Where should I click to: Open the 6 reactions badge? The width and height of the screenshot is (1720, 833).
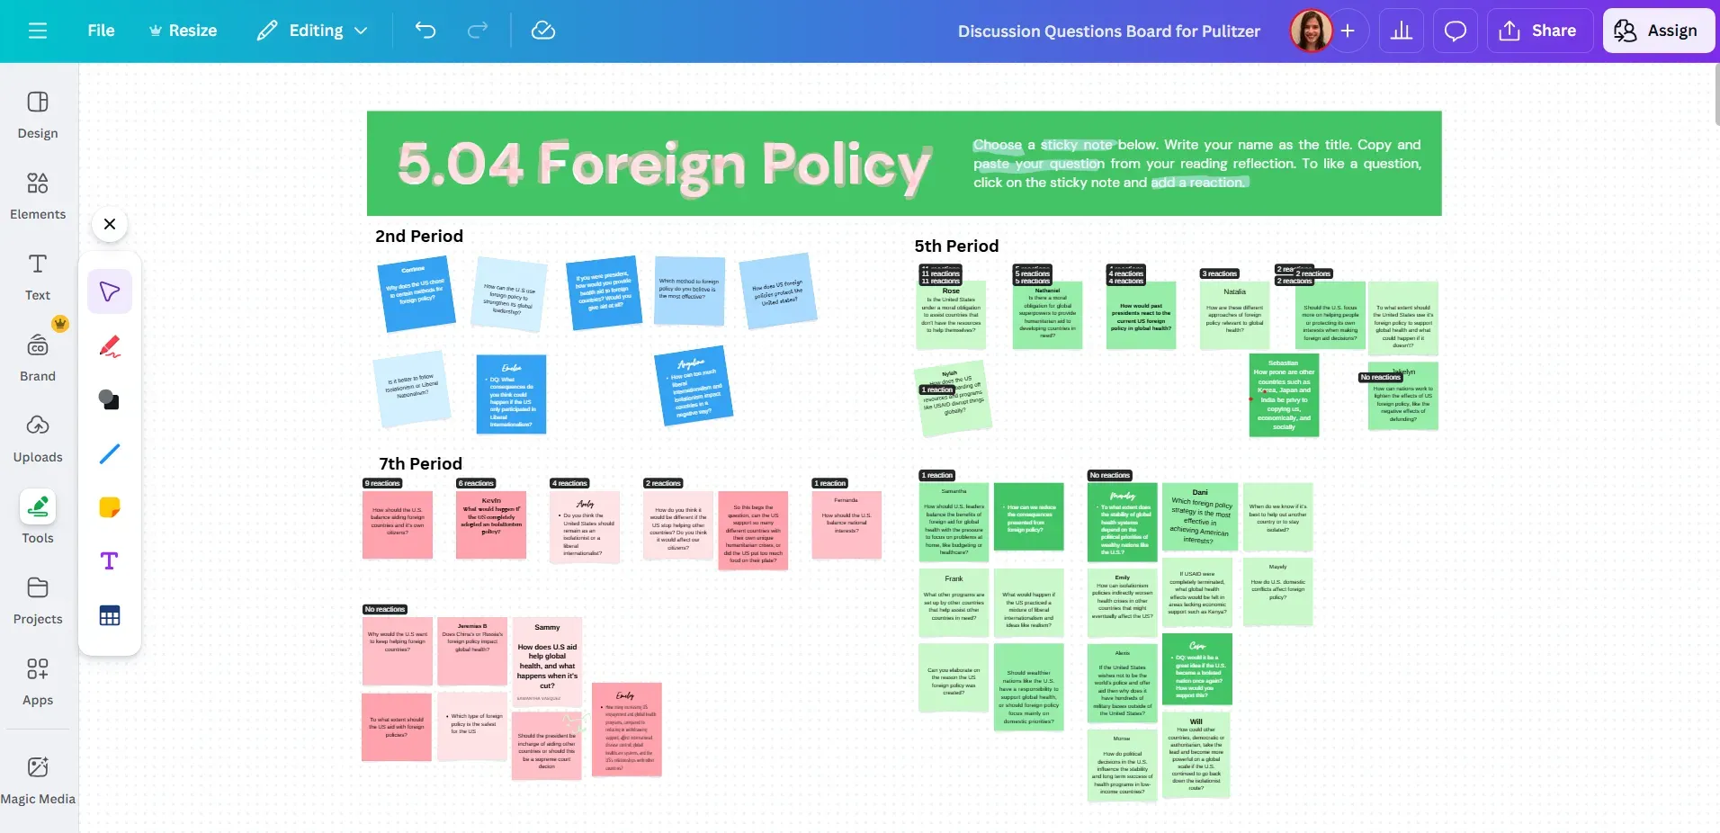click(477, 483)
